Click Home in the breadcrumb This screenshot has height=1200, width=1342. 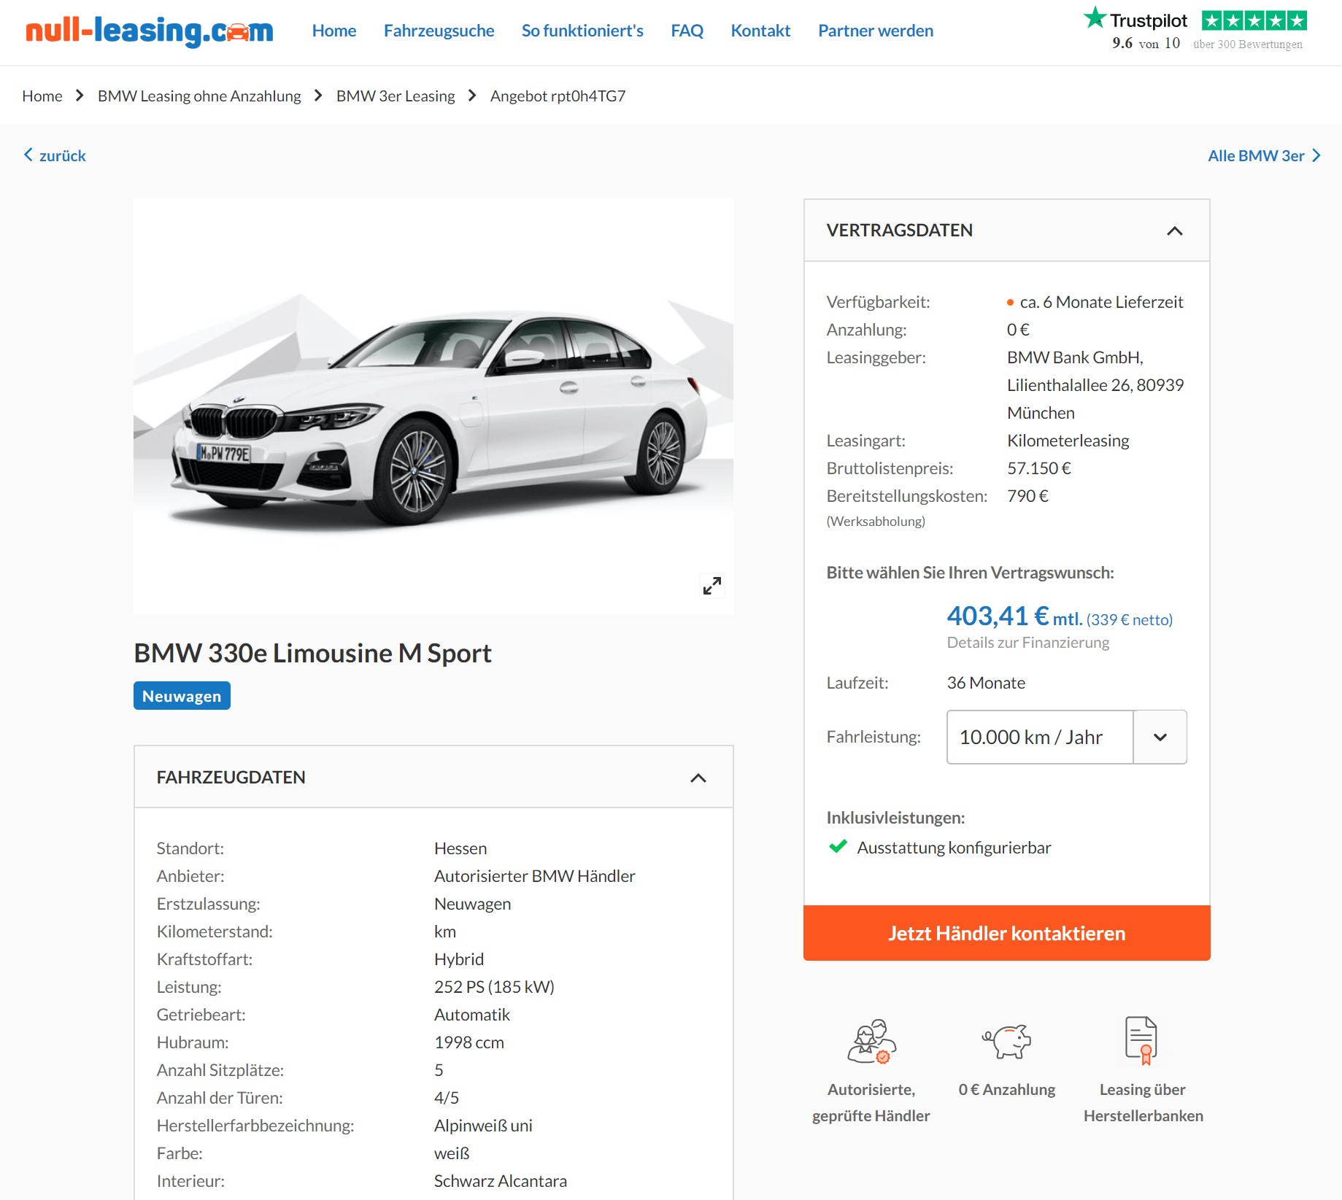tap(42, 96)
